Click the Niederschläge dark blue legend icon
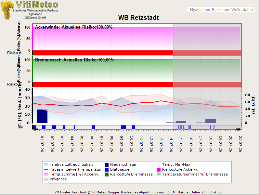 (x=107, y=165)
